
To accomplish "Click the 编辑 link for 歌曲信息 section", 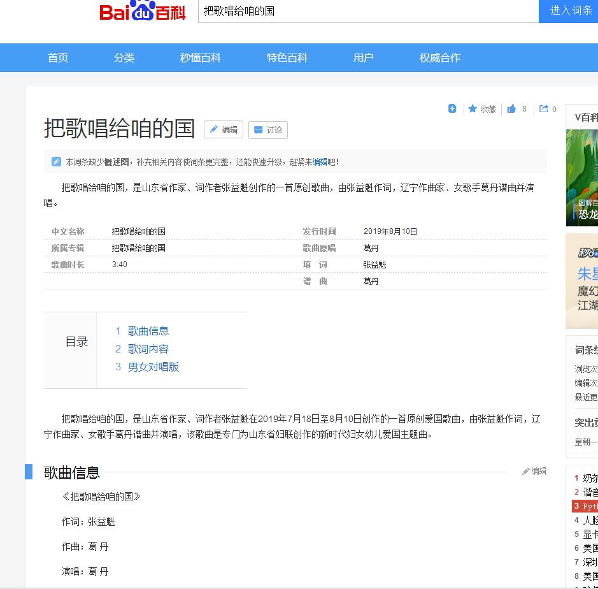I will (535, 471).
